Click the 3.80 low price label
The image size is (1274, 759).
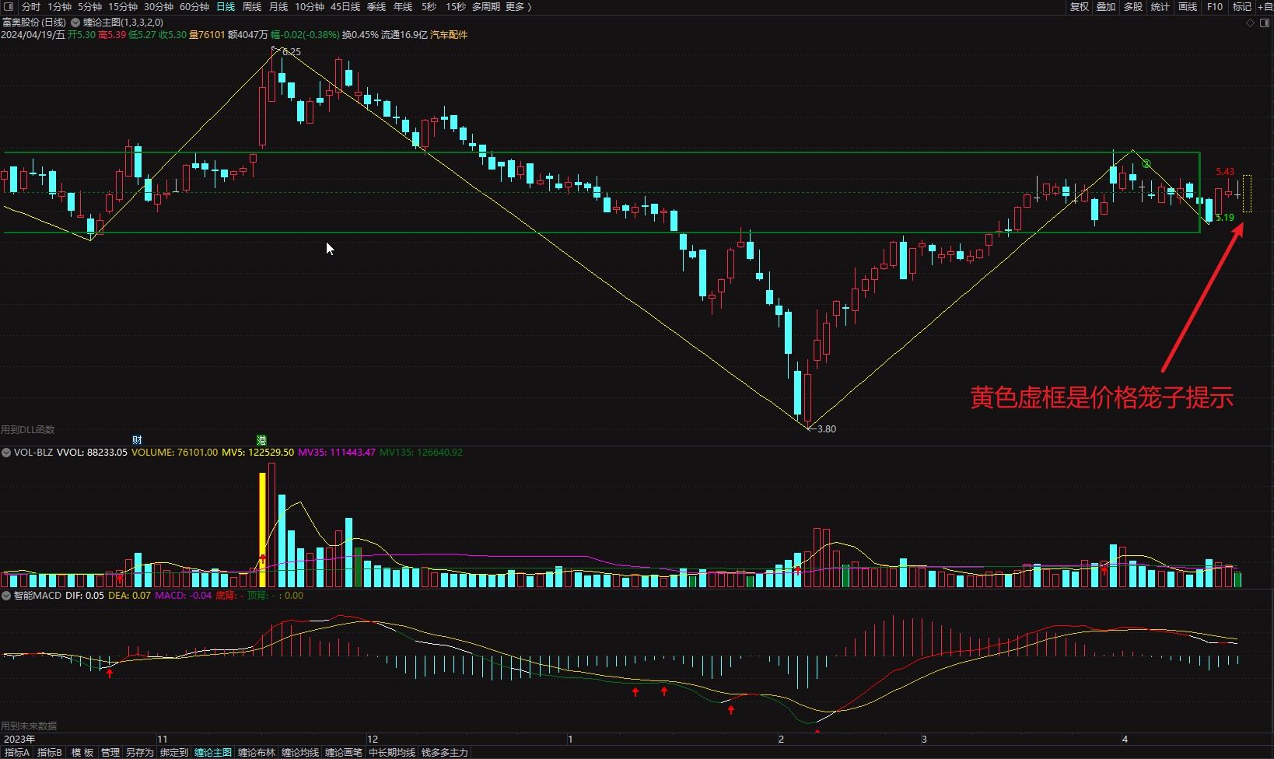827,428
